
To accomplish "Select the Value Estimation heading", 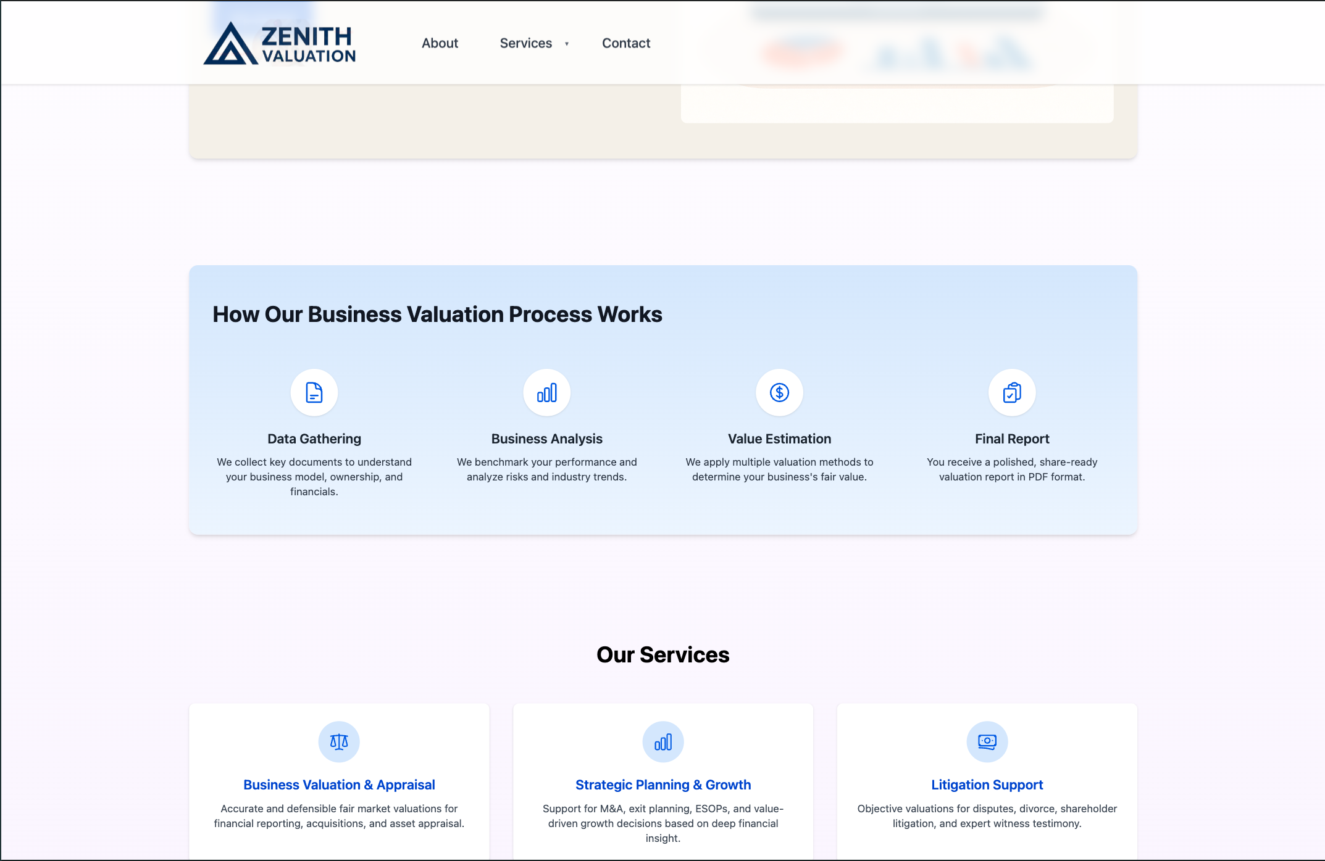I will click(x=779, y=439).
